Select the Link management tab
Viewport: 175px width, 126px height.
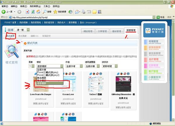coord(116,31)
